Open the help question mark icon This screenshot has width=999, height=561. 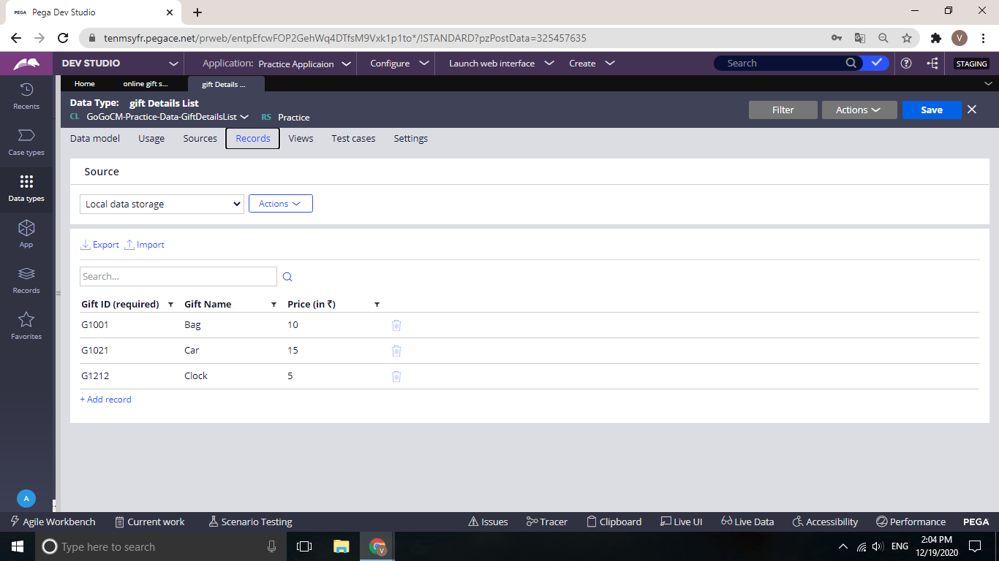pos(906,64)
